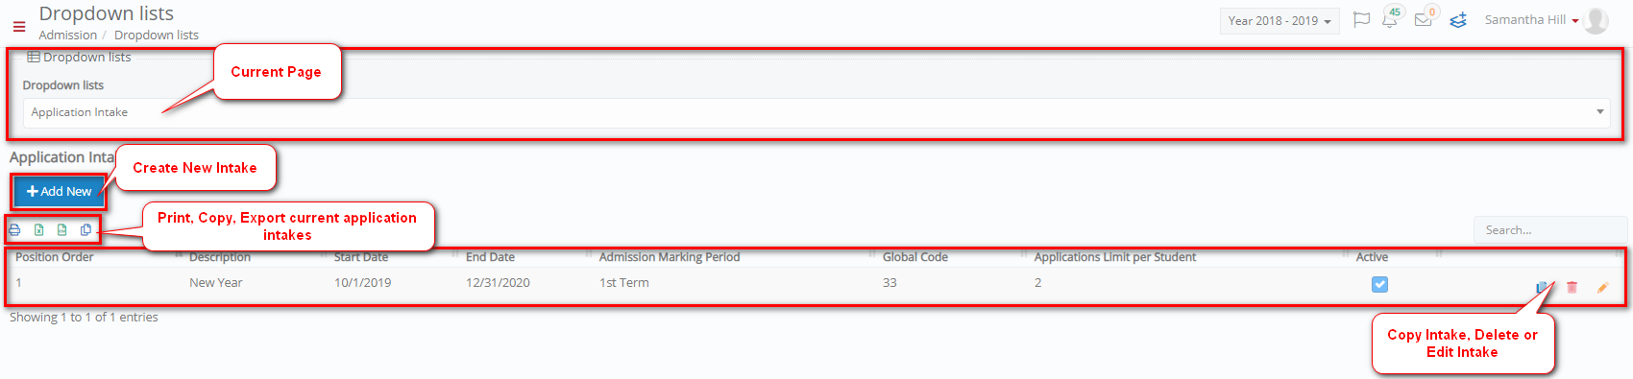Sort table by Global Code column
This screenshot has width=1633, height=379.
click(x=915, y=257)
